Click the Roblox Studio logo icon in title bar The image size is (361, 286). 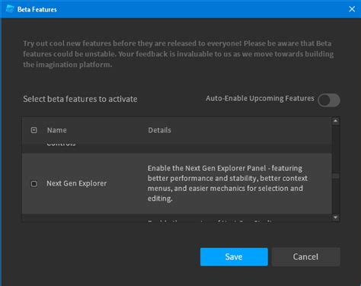click(x=10, y=9)
